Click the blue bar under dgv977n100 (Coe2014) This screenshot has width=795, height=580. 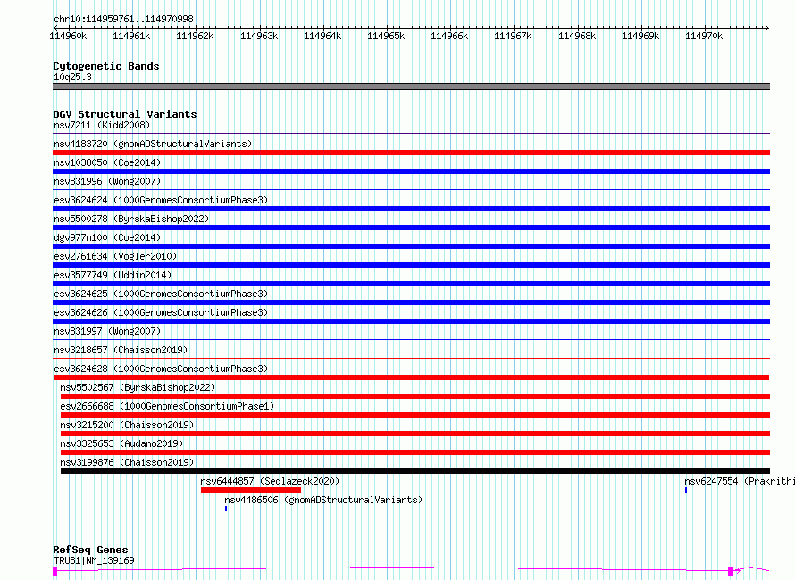411,246
